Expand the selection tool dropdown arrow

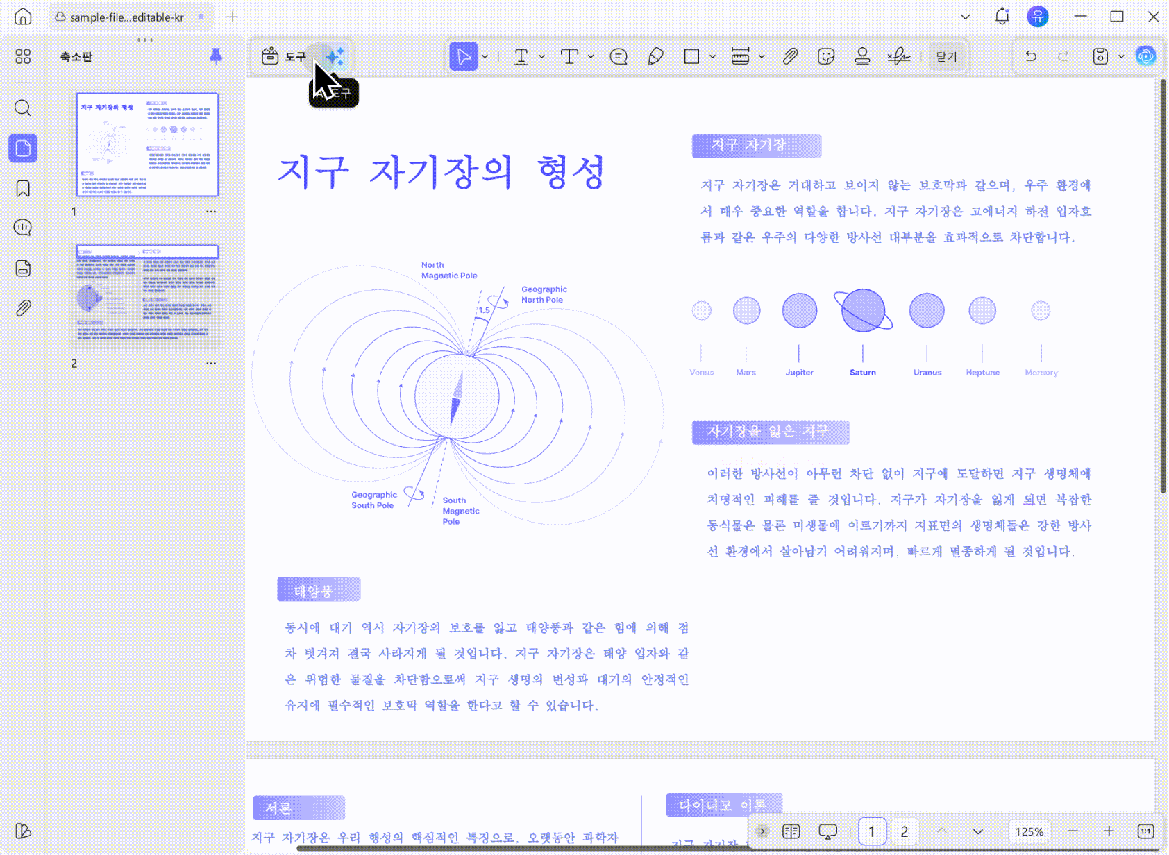pyautogui.click(x=485, y=56)
